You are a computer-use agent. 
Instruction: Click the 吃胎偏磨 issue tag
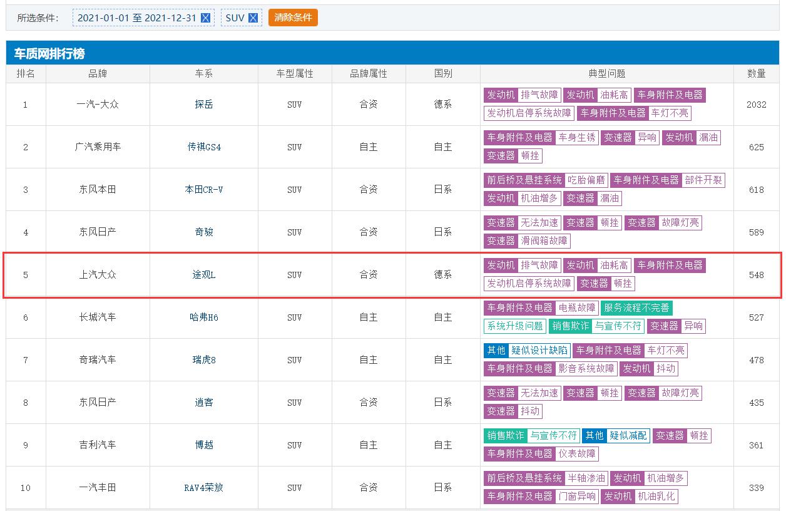click(x=586, y=180)
